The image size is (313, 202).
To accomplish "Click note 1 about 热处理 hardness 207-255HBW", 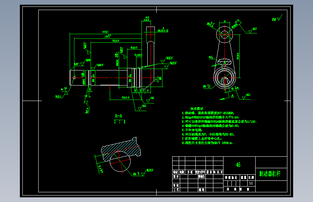I will click(208, 113).
